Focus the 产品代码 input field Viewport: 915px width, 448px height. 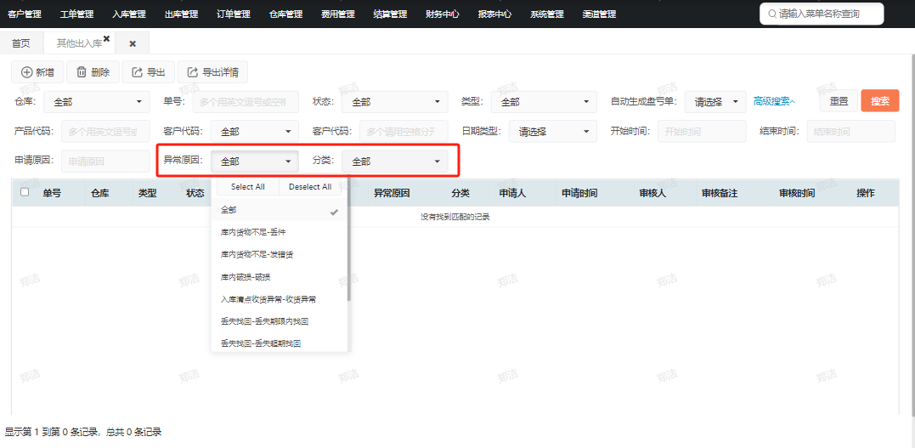coord(105,132)
